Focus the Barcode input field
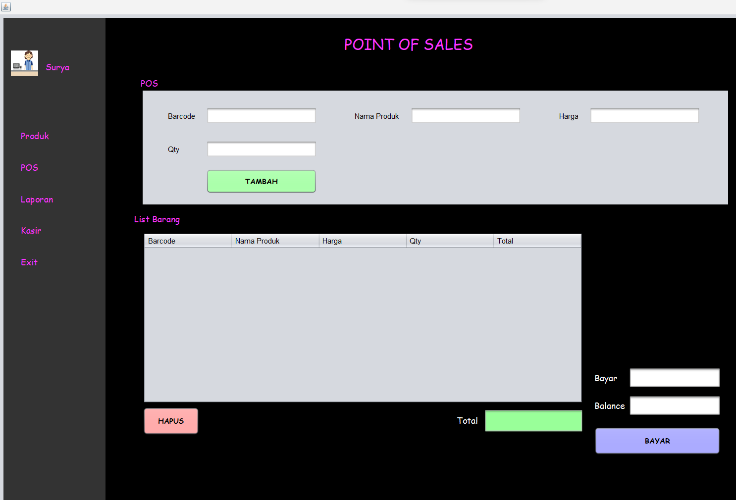The image size is (736, 500). pos(261,116)
